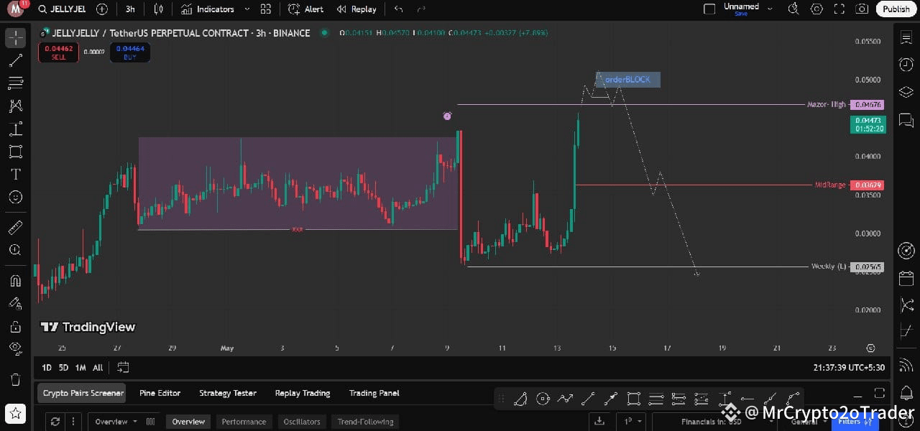Open the Strategy Tester tab
The image size is (920, 431).
pos(228,393)
